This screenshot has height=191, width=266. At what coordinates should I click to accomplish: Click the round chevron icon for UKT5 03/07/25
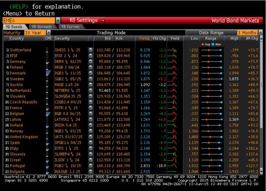pyautogui.click(x=90, y=137)
